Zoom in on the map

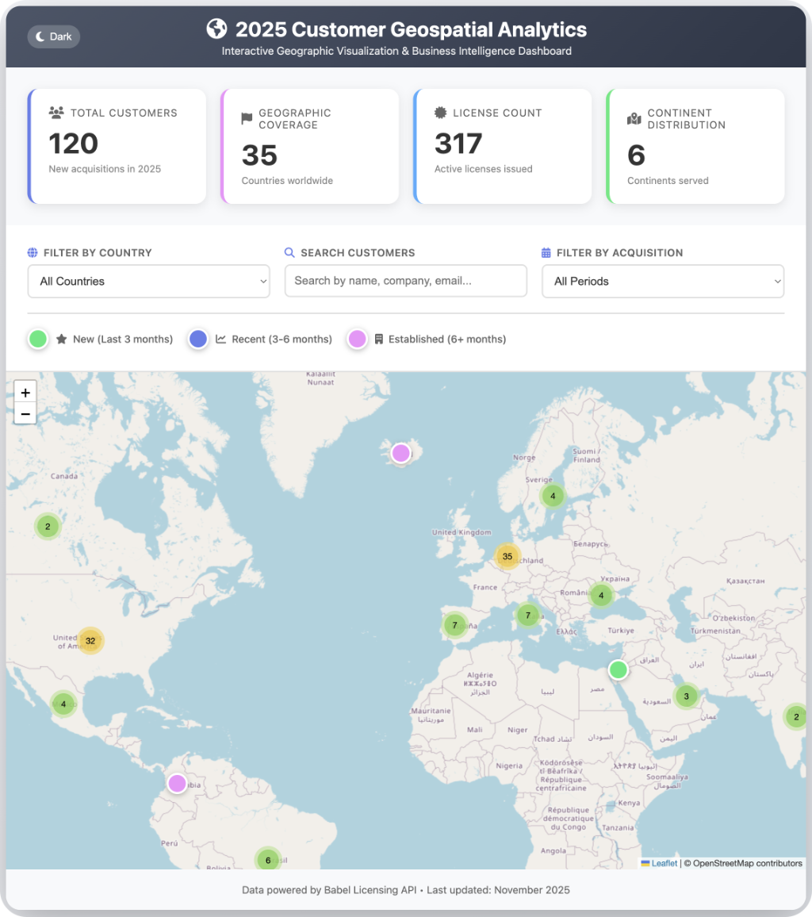(25, 393)
